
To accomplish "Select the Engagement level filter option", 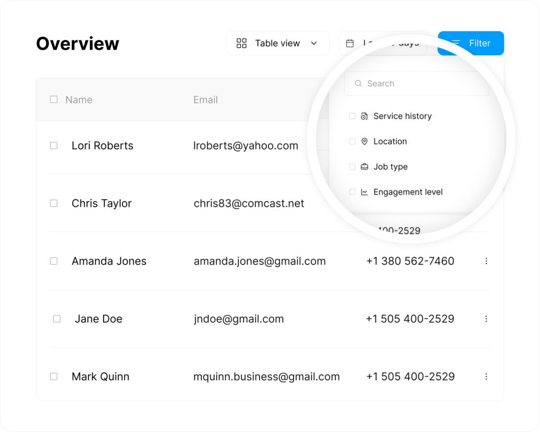I will 408,192.
